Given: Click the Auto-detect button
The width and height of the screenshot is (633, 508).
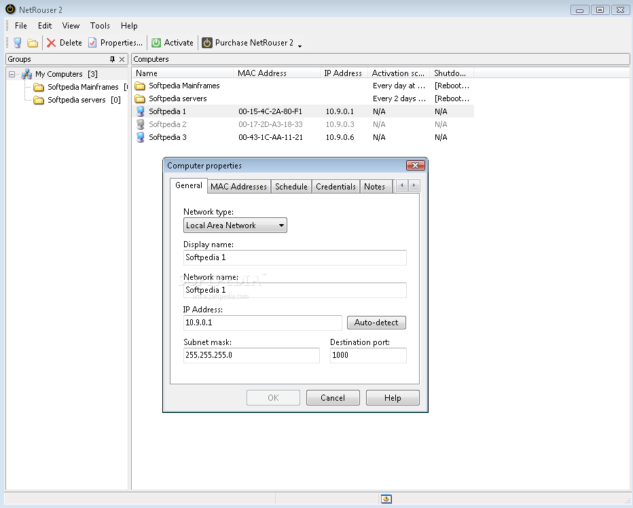Looking at the screenshot, I should [376, 323].
